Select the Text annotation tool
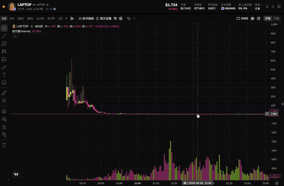Viewport: 284px width, 186px height. click(x=4, y=75)
